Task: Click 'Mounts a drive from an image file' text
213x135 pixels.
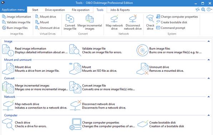Action: [x=37, y=71]
